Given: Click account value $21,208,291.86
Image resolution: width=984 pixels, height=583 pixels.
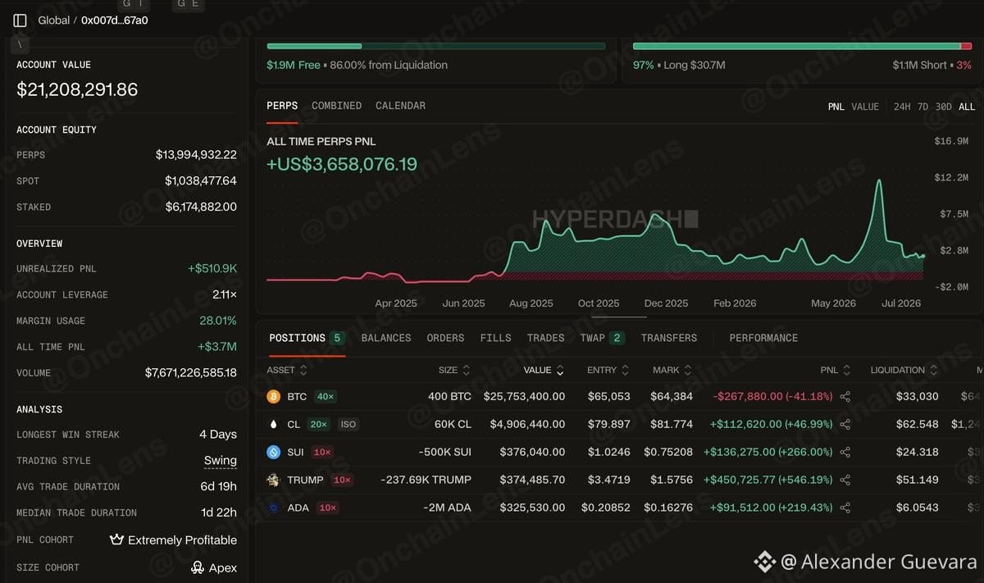Looking at the screenshot, I should 77,89.
